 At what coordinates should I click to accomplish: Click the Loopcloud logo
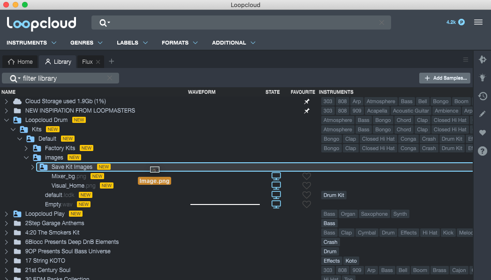click(x=41, y=23)
